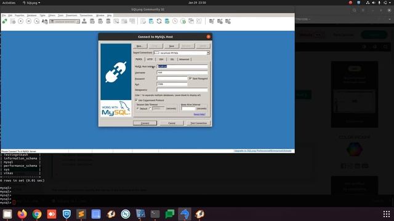This screenshot has height=221, width=394.
Task: Open the Transactions menu
Action: coord(86,15)
